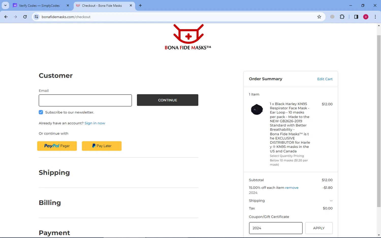Open the Chrome profile avatar
The width and height of the screenshot is (381, 238).
[366, 17]
